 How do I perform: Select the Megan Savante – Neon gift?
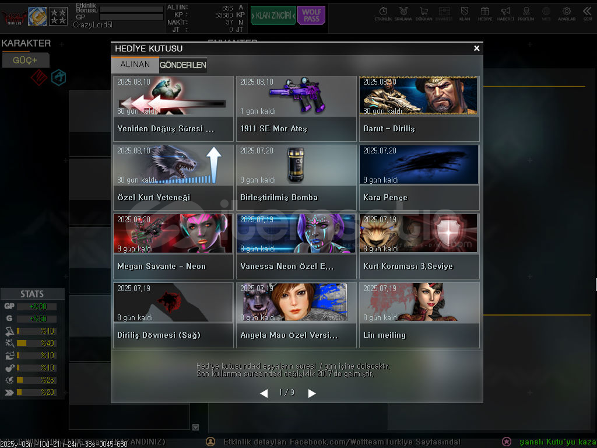point(173,247)
